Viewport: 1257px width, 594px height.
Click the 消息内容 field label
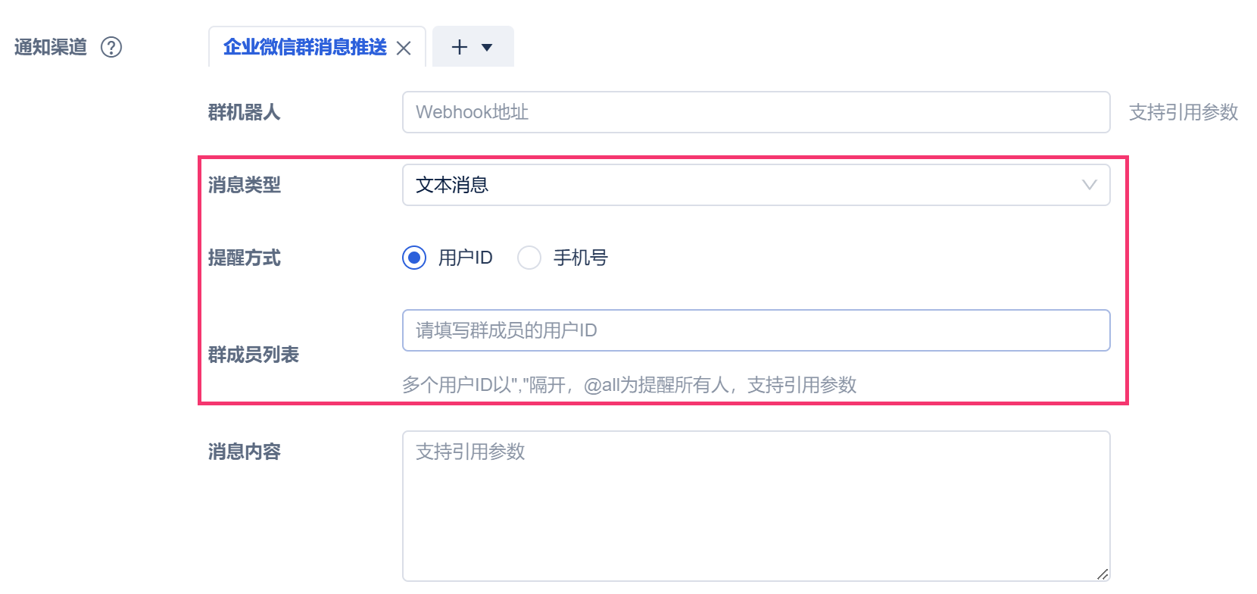click(244, 452)
